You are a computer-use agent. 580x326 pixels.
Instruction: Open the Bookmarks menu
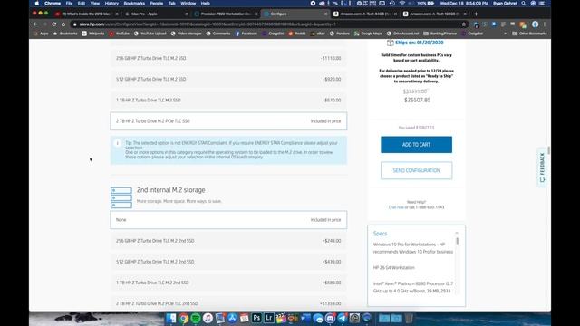pyautogui.click(x=134, y=3)
